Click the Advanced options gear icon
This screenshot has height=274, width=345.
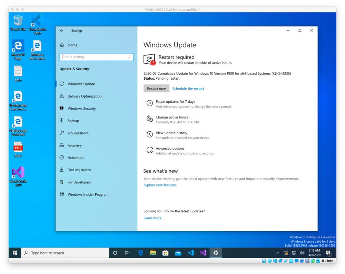149,150
